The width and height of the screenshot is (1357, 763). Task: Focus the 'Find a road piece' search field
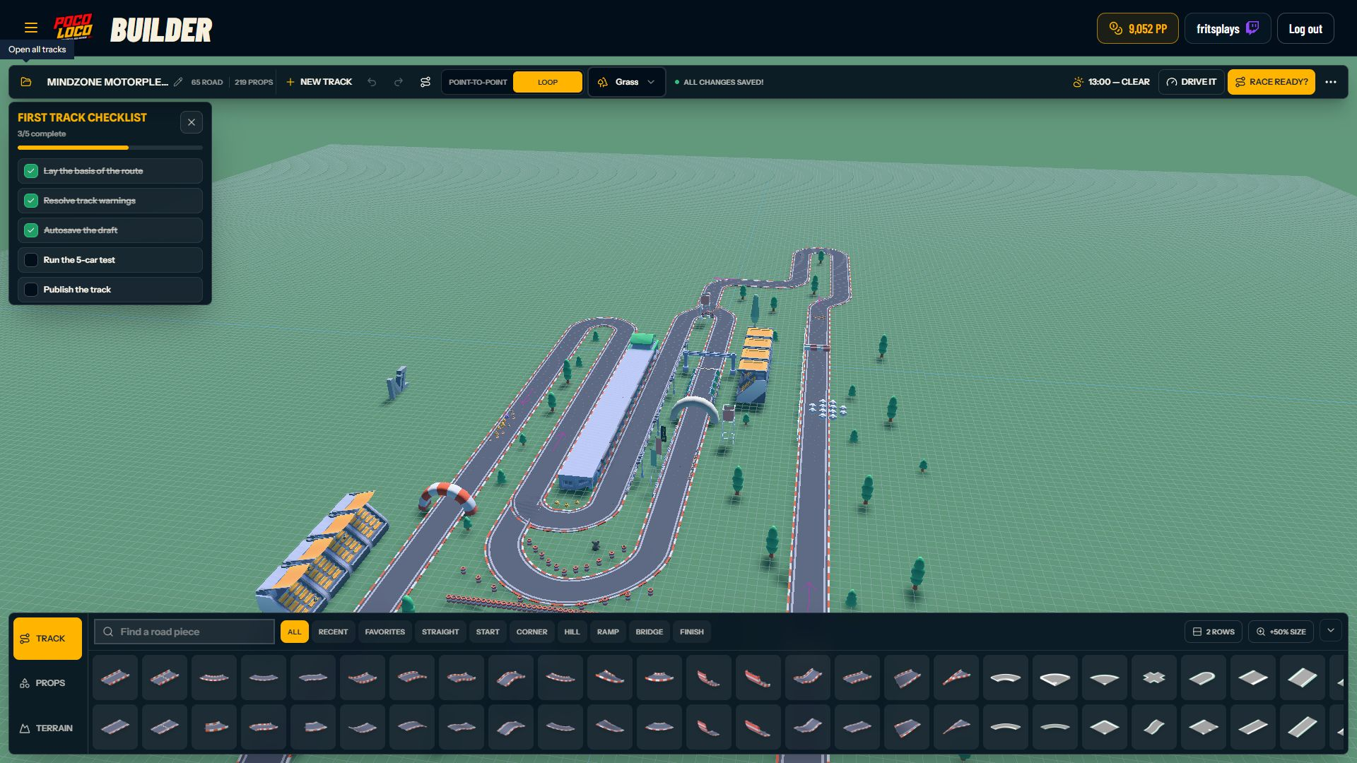click(x=184, y=632)
